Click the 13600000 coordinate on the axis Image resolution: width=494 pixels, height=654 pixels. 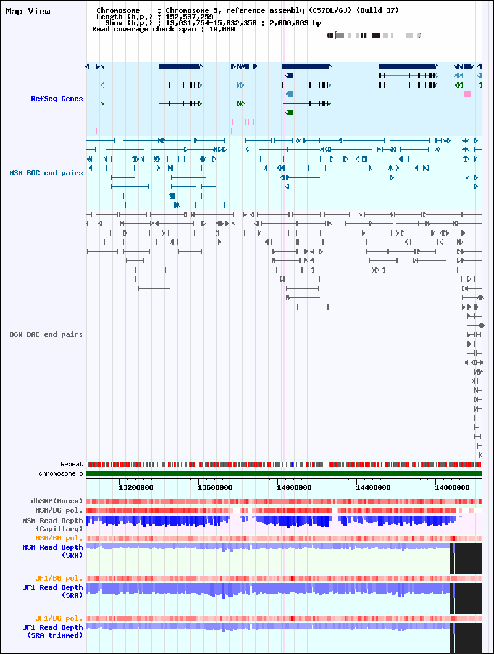[x=215, y=487]
